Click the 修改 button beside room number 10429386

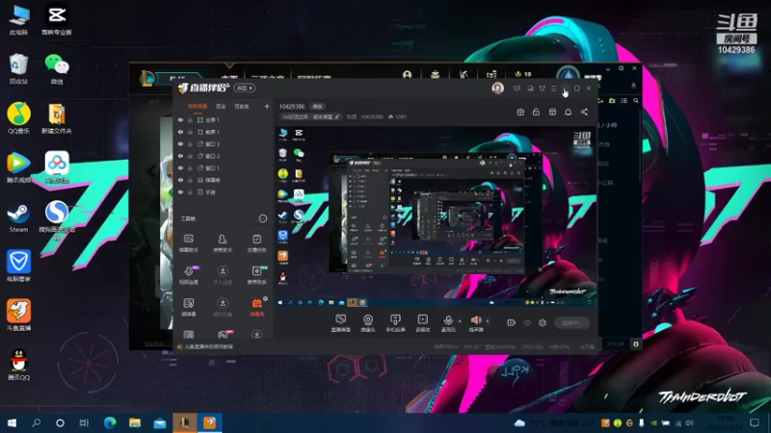pos(318,106)
